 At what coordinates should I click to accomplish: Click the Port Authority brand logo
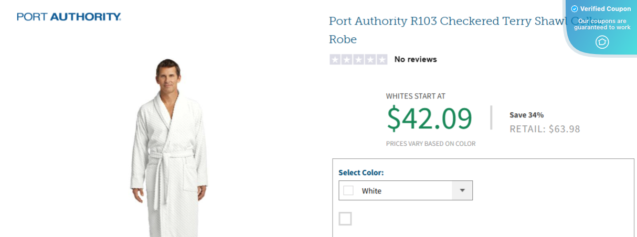click(69, 17)
